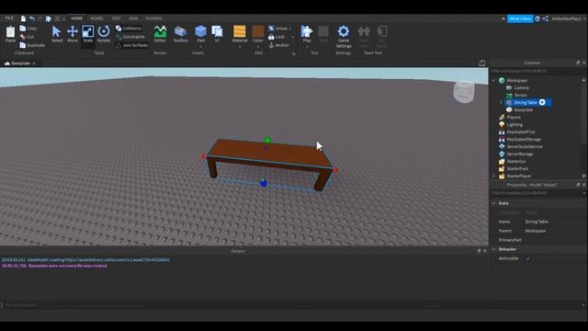Viewport: 588px width, 331px height.
Task: Open the Material dropdown arrow
Action: 240,47
